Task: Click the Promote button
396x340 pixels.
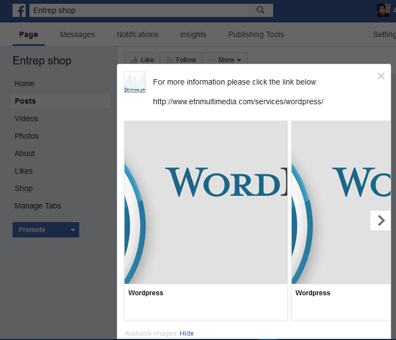Action: [x=46, y=230]
